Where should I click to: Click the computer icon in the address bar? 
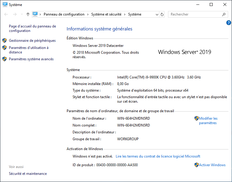click(x=35, y=14)
